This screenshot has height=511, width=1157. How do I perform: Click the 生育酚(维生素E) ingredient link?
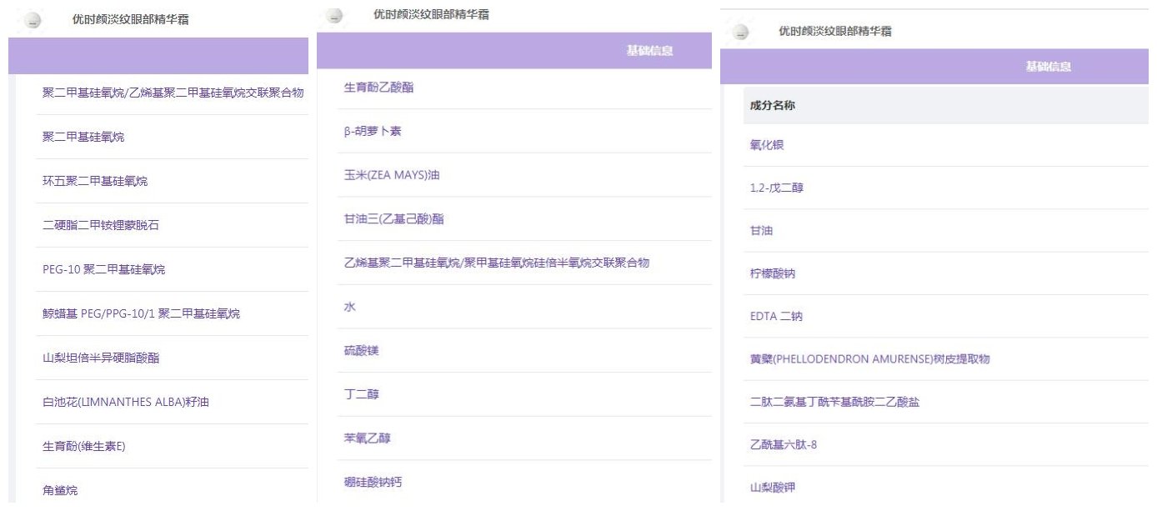[x=84, y=446]
